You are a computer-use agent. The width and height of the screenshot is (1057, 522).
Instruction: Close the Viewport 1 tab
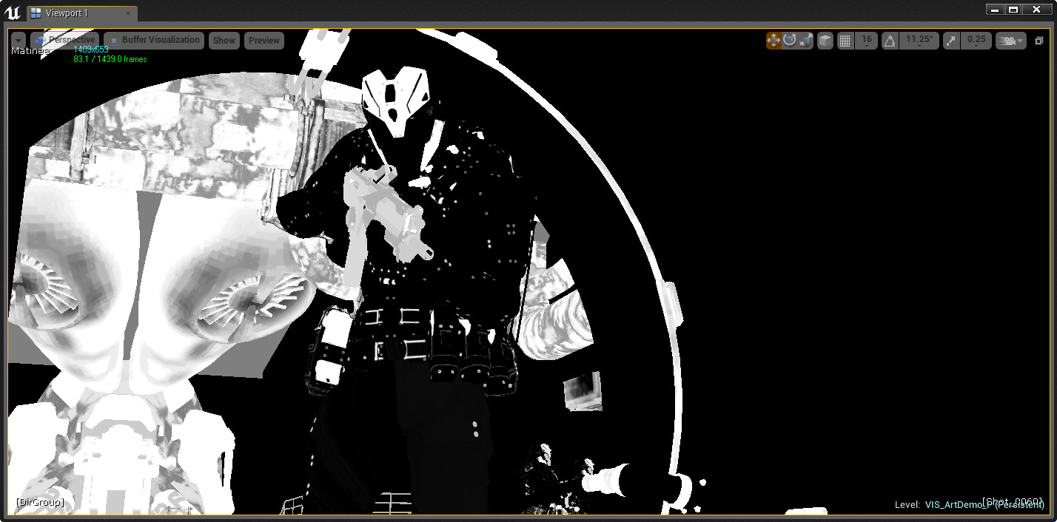pos(127,13)
